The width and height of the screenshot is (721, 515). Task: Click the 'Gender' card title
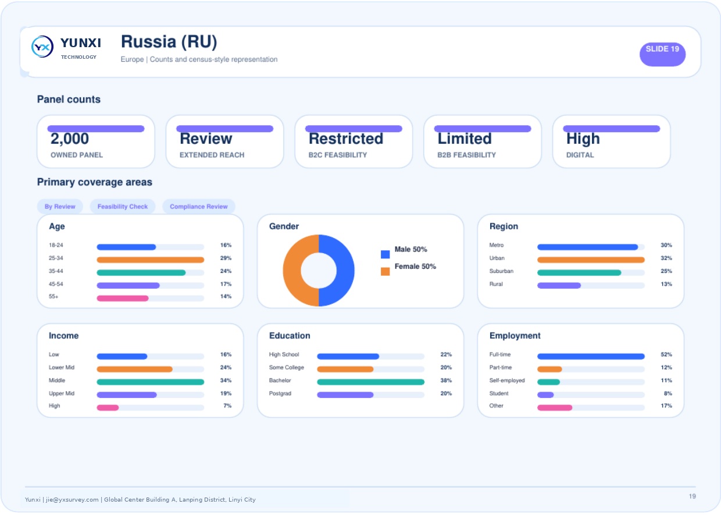point(284,226)
